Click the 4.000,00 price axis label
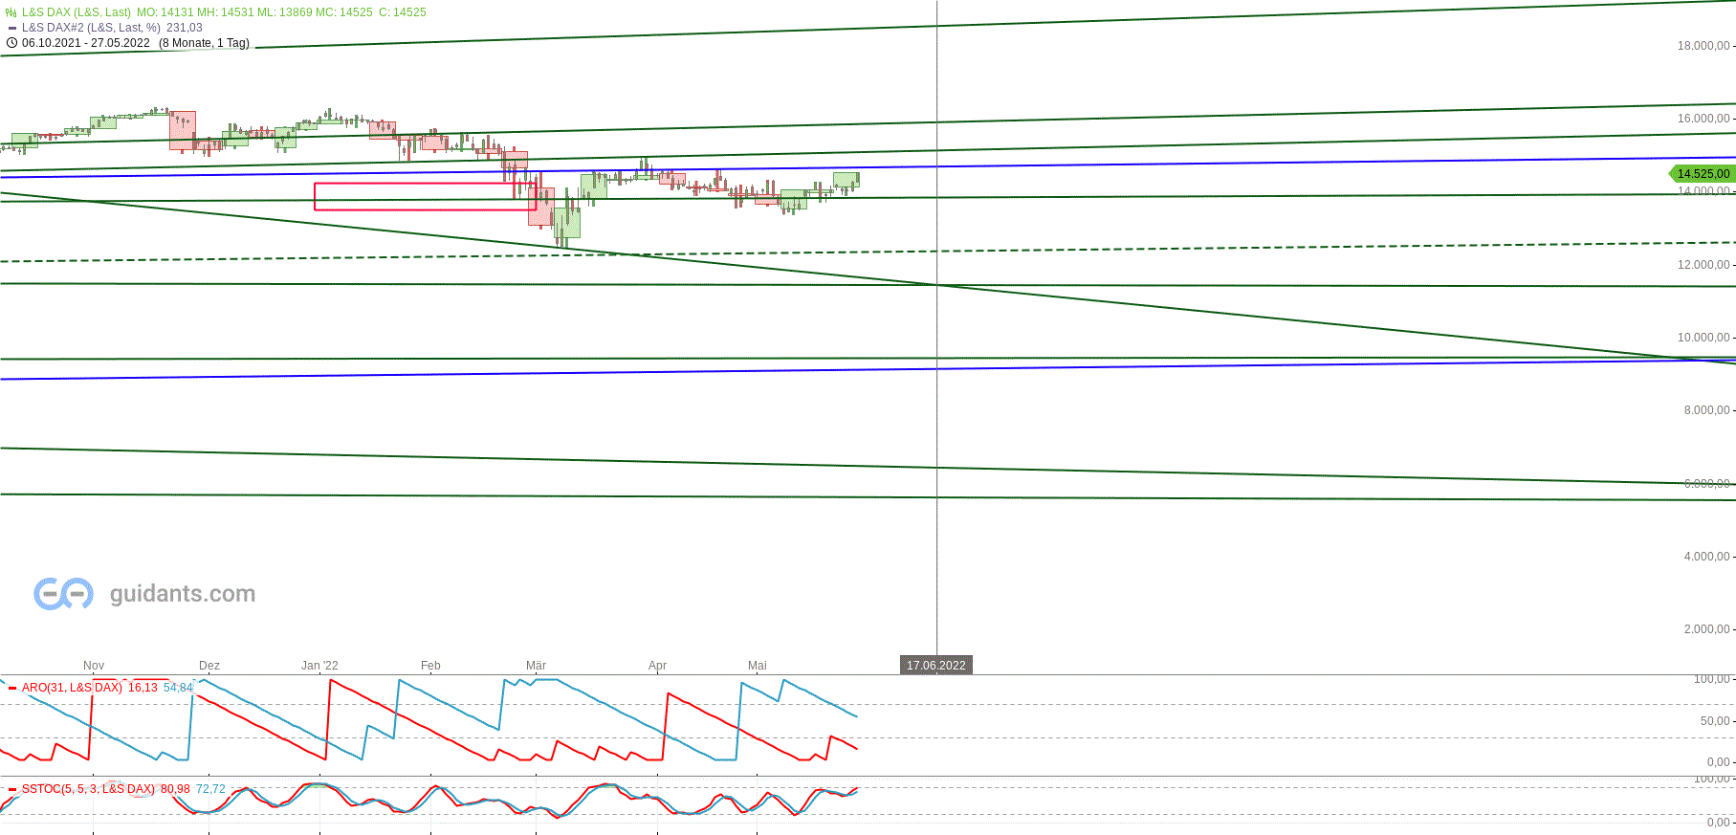1736x835 pixels. [x=1706, y=557]
